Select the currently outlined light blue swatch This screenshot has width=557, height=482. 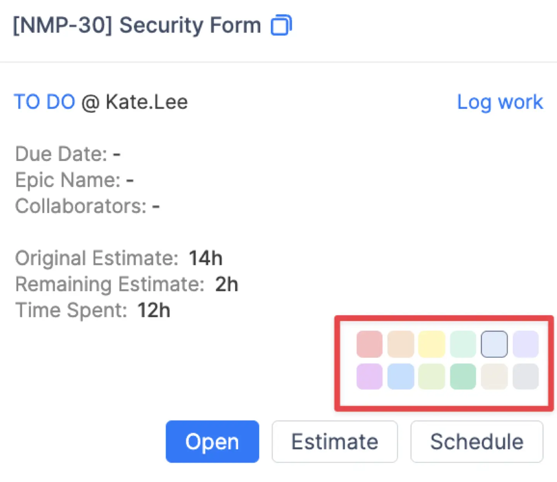tap(494, 344)
